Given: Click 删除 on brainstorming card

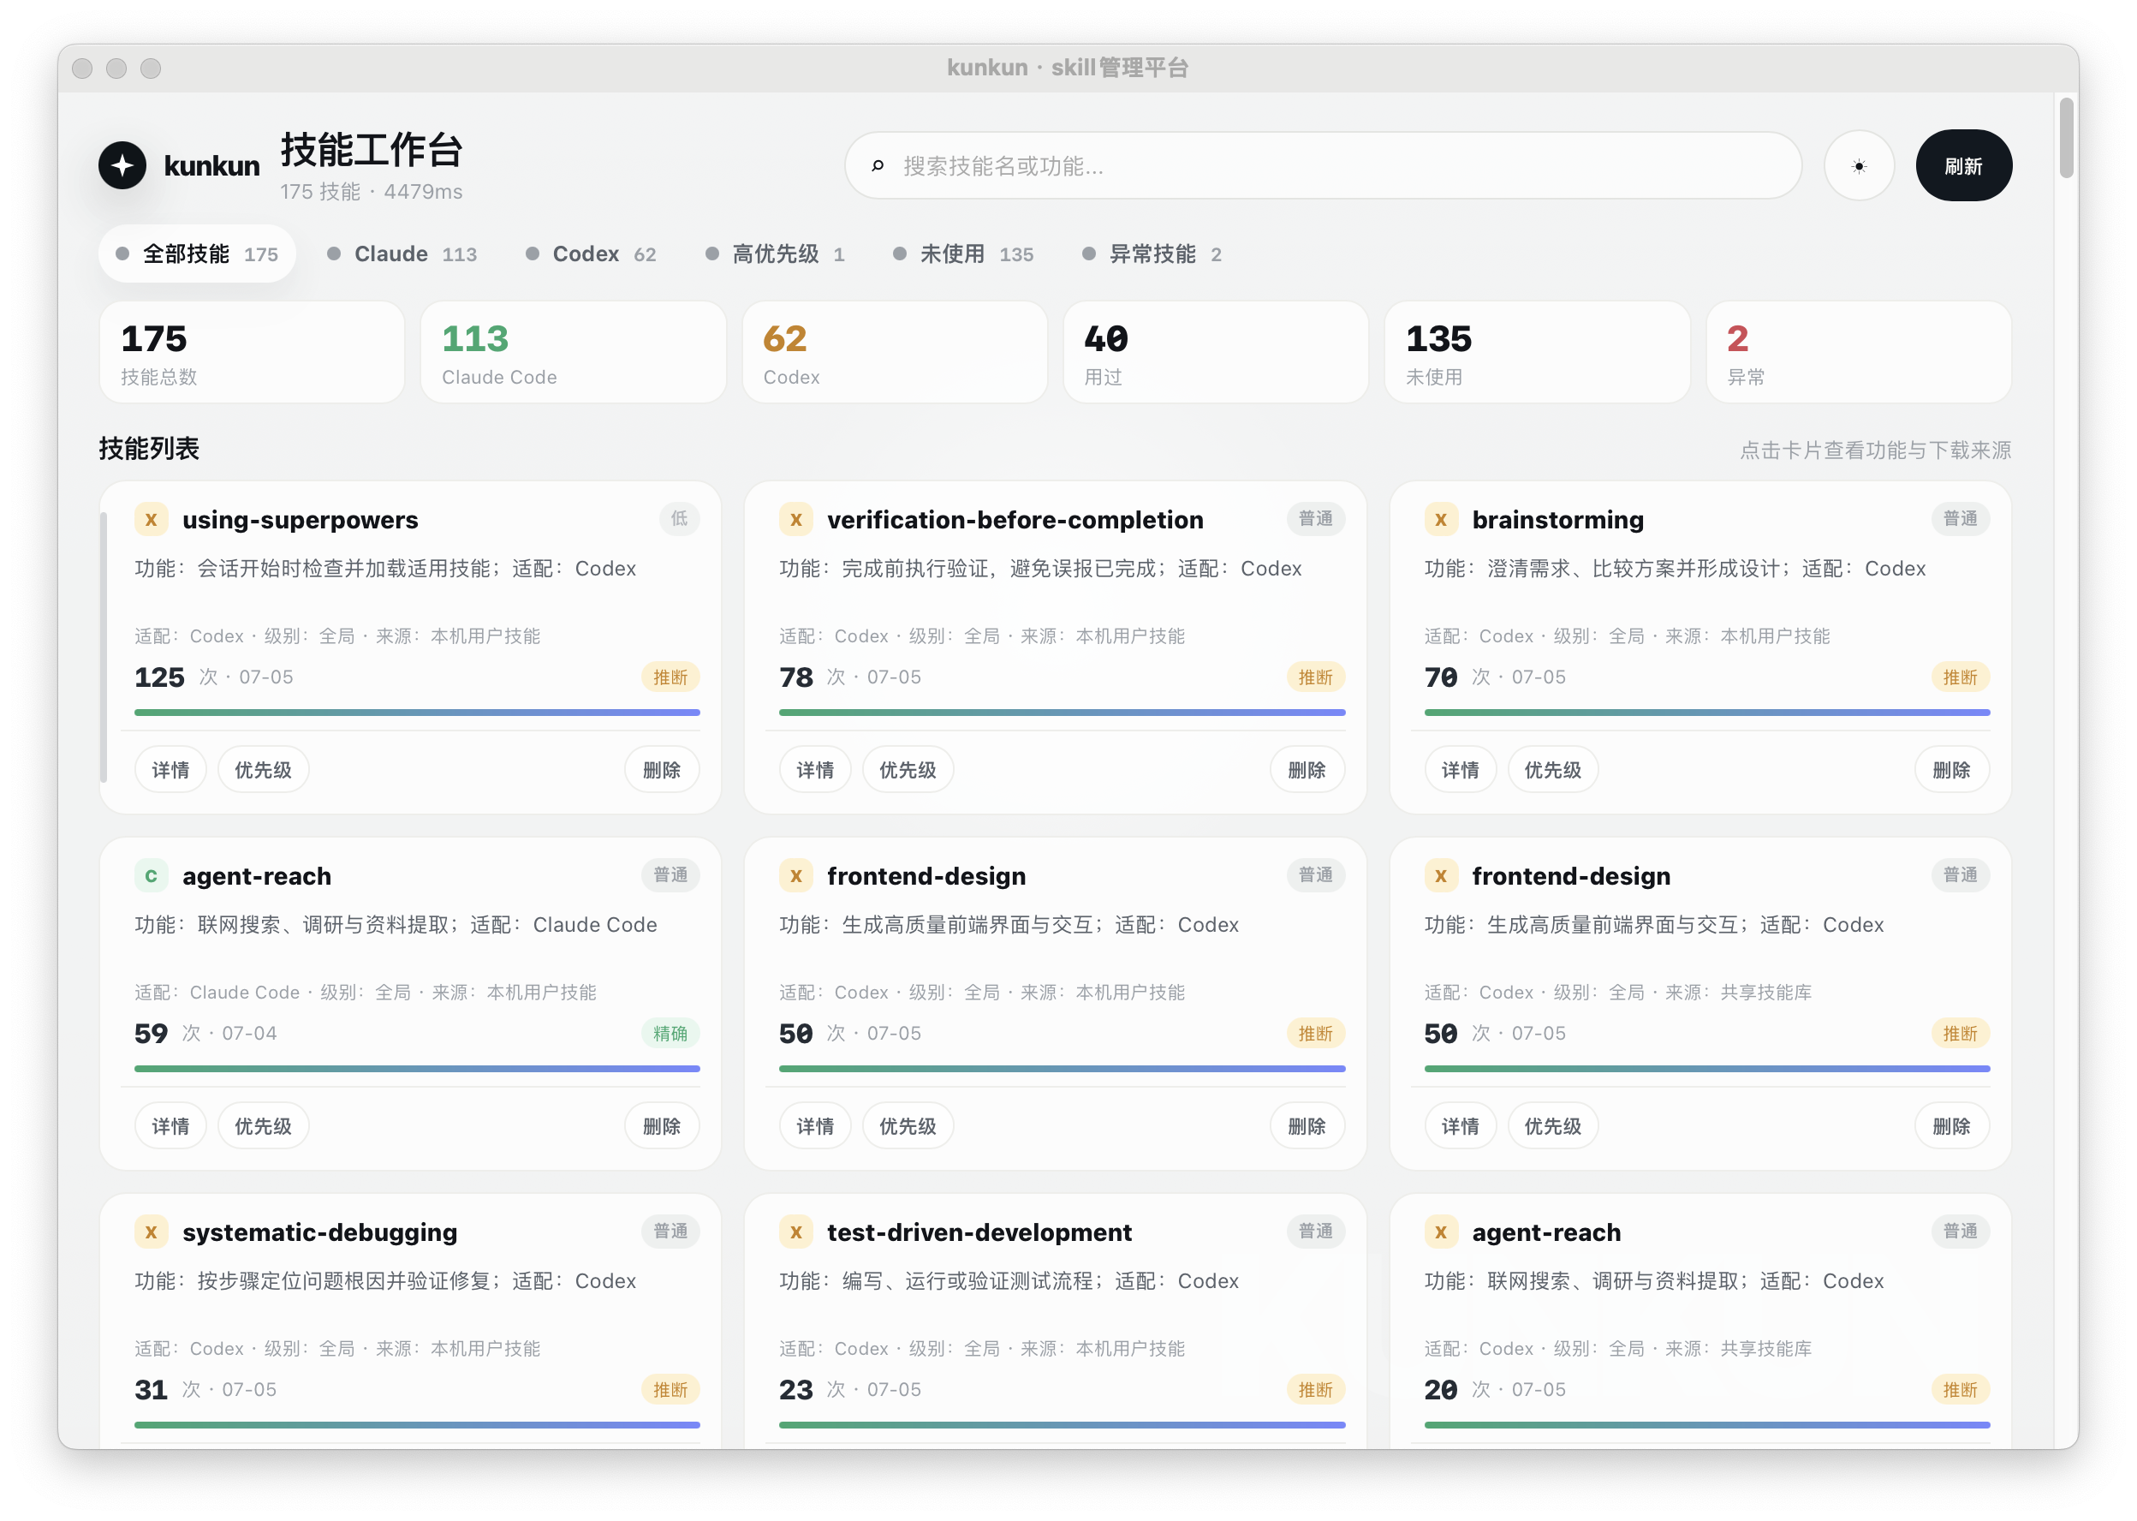Looking at the screenshot, I should tap(1952, 770).
